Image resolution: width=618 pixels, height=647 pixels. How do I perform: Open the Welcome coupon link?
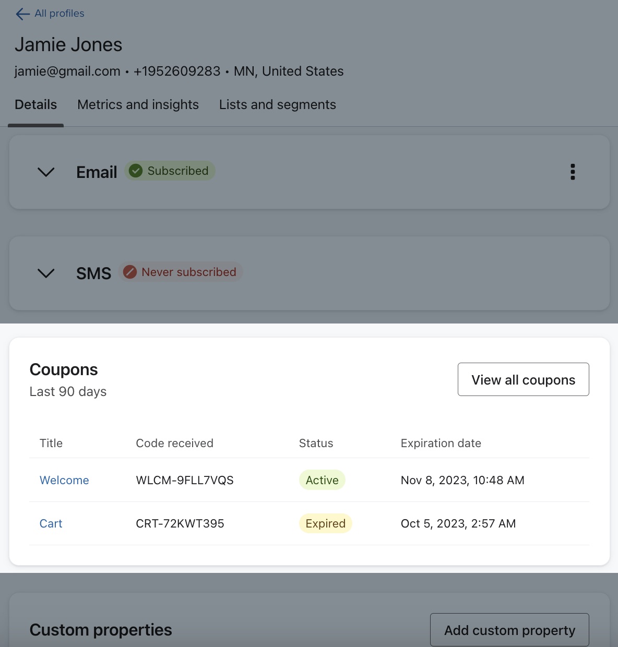[64, 480]
